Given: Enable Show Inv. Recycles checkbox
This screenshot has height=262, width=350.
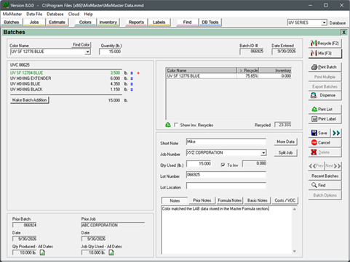Looking at the screenshot, I should 176,125.
